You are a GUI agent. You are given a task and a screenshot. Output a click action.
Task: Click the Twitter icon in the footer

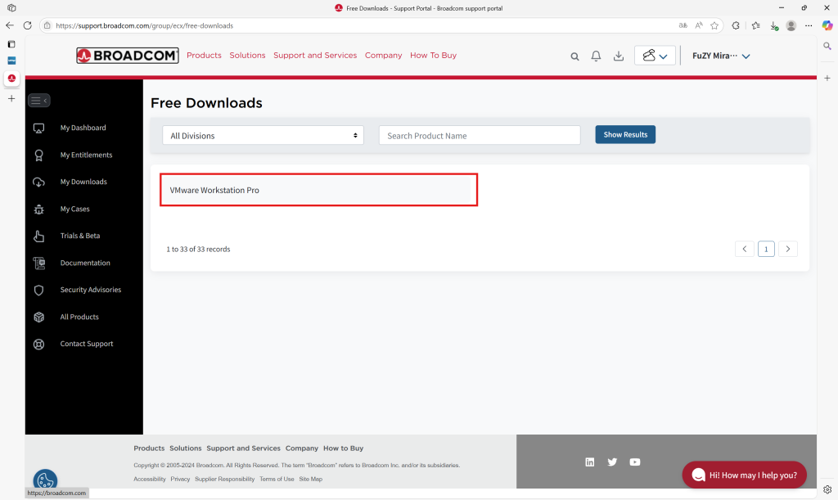click(x=612, y=462)
